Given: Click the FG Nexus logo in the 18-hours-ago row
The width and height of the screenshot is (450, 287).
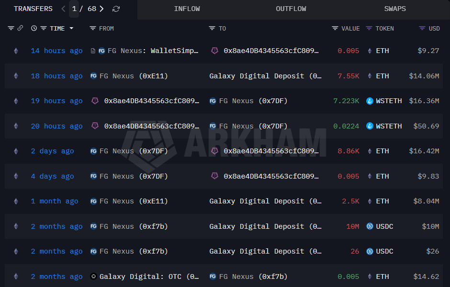Looking at the screenshot, I should [93, 76].
